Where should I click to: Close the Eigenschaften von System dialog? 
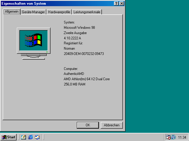click(x=122, y=4)
